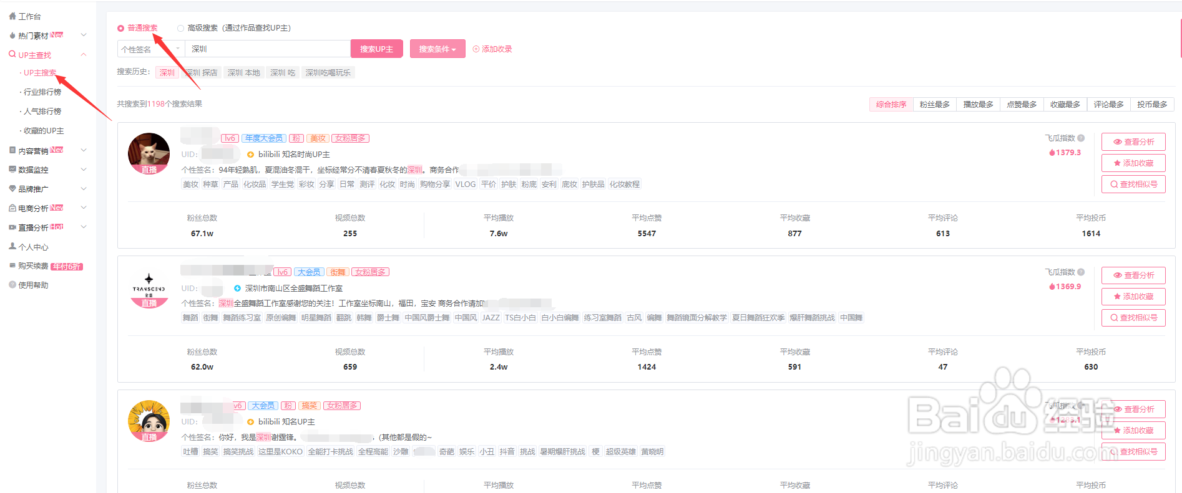This screenshot has height=493, width=1182.
Task: Click the eye icon in second 查看分析 button
Action: point(1118,275)
